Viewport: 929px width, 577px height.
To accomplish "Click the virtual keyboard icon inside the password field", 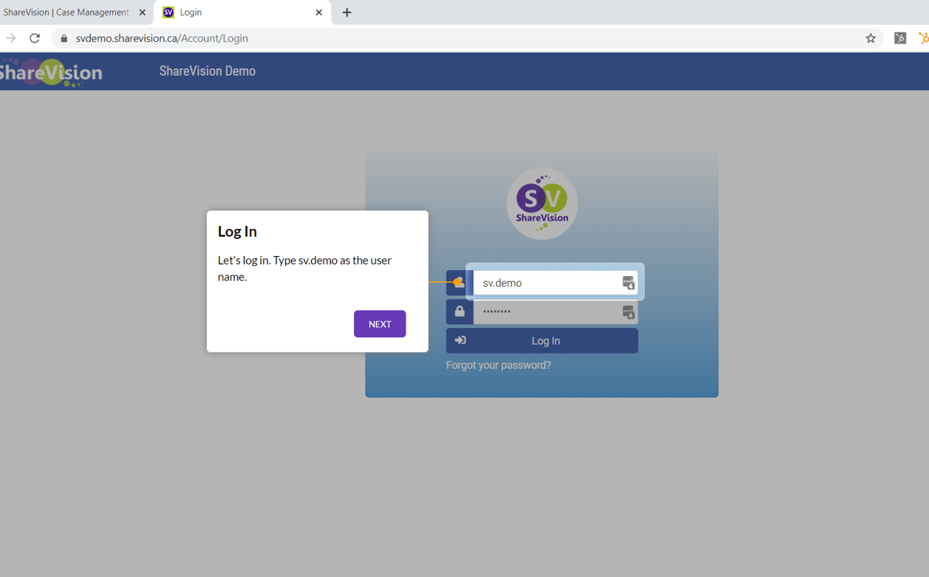I will pyautogui.click(x=627, y=312).
